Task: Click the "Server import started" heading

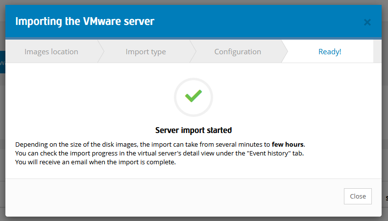Action: click(194, 130)
